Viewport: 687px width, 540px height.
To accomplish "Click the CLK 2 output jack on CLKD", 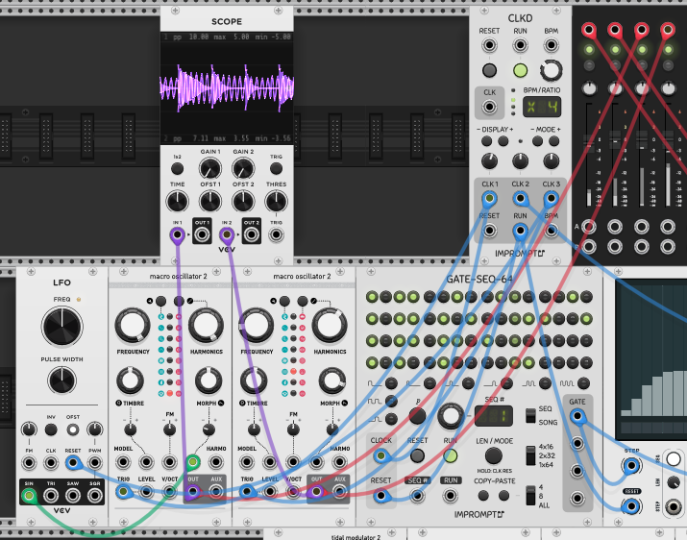I will click(520, 199).
